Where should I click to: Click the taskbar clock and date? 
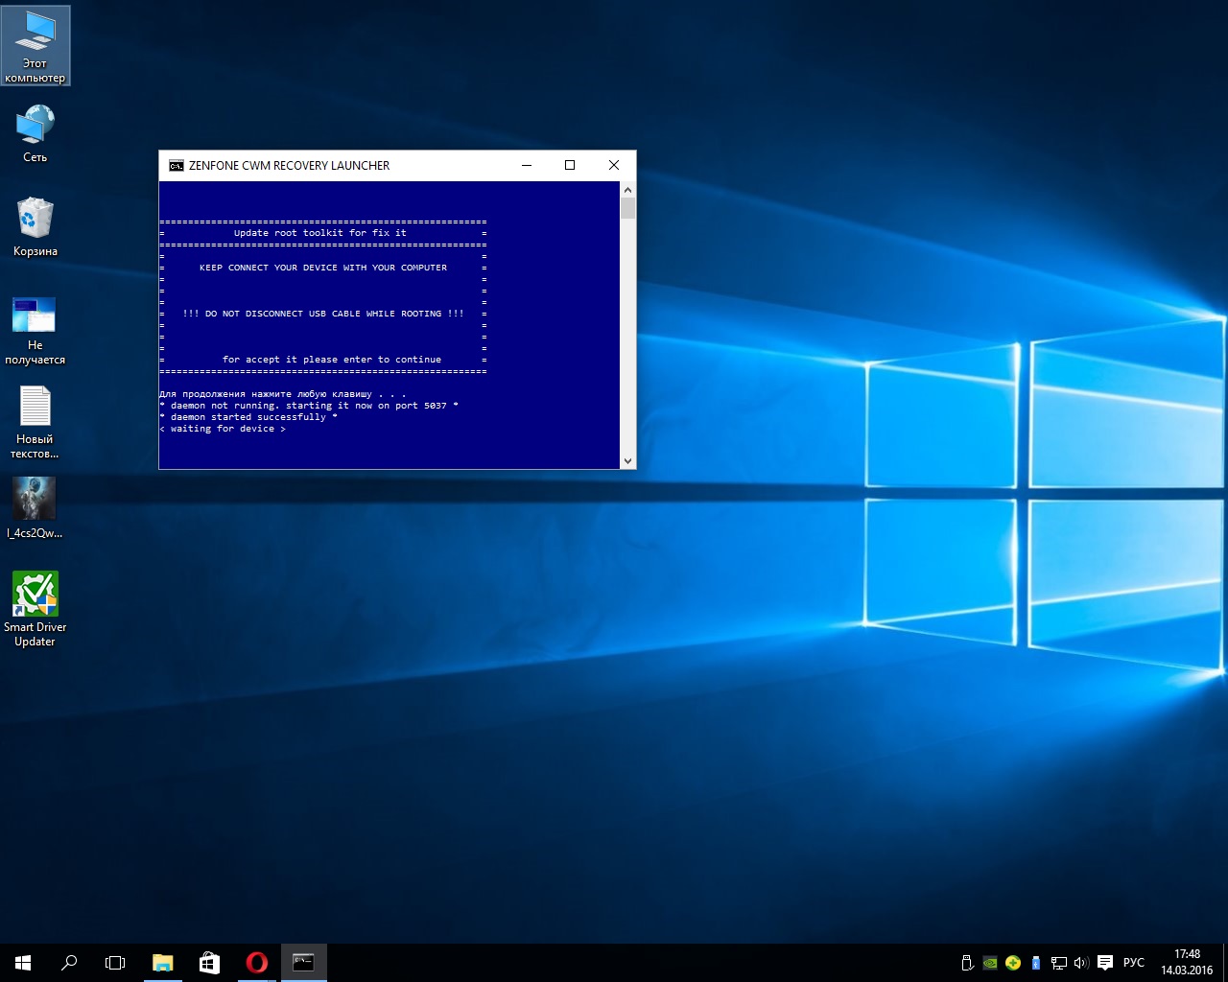(1187, 962)
